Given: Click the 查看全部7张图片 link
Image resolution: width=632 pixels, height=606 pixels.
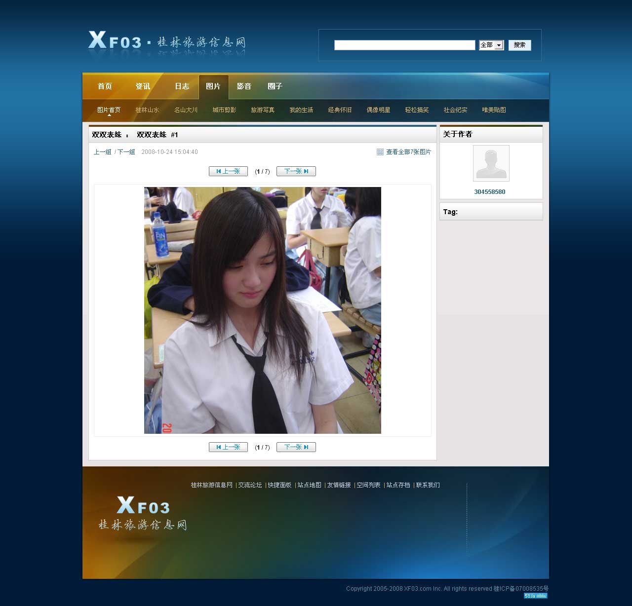Looking at the screenshot, I should (408, 152).
